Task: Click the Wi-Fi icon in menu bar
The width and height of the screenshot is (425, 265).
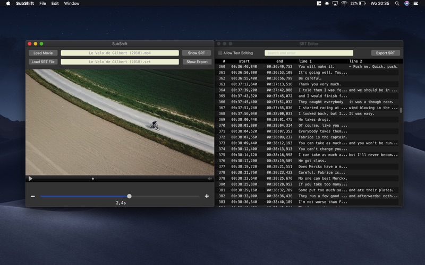Action: tap(344, 3)
